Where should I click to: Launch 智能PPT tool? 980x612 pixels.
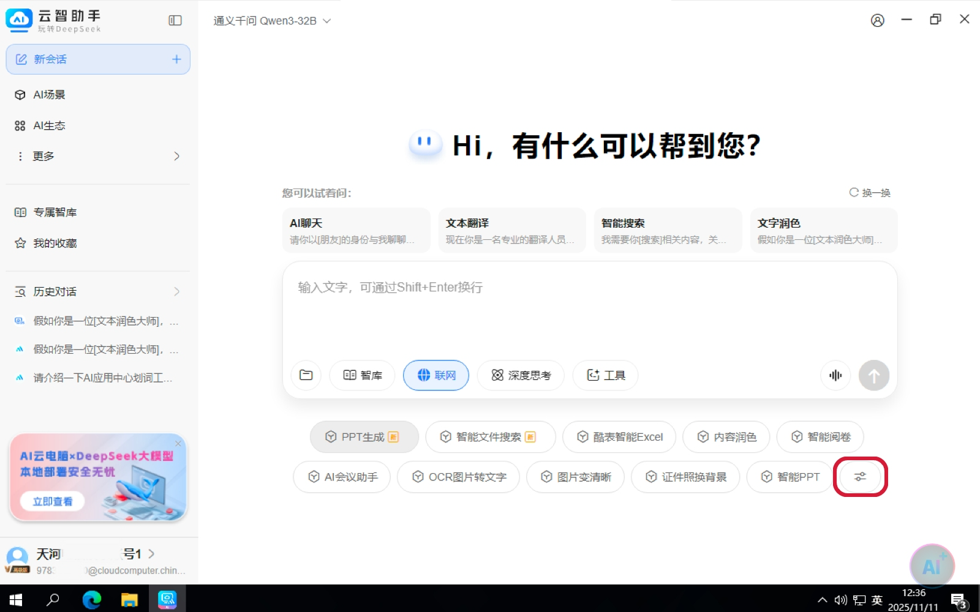tap(790, 477)
